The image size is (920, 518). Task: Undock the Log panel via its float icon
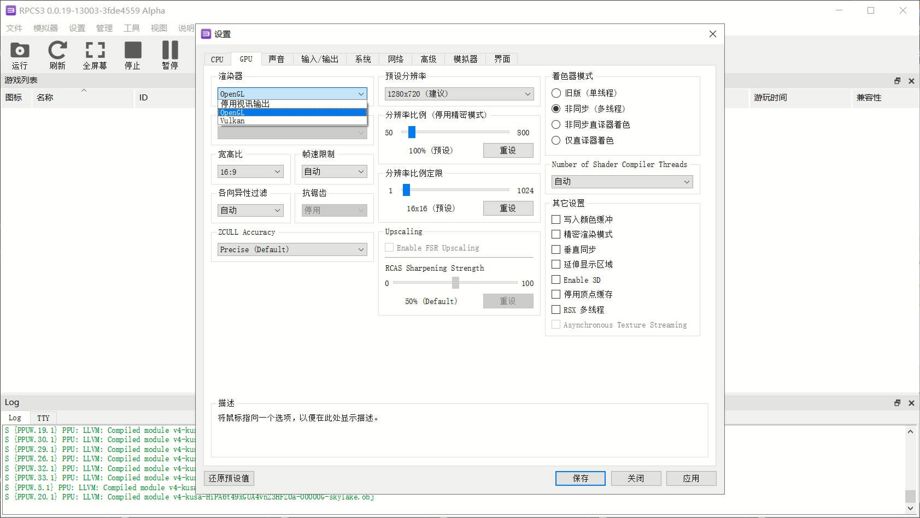897,402
